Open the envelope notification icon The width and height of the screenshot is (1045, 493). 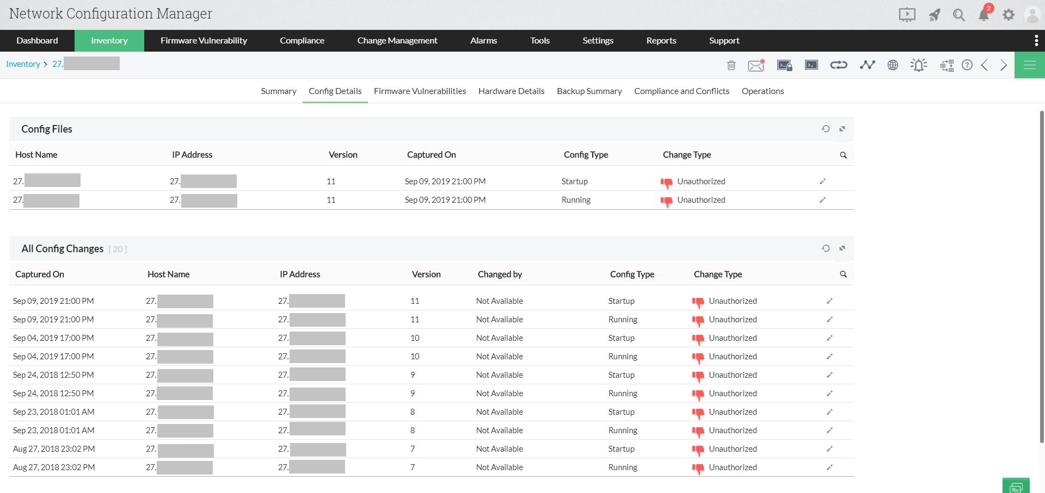click(756, 65)
